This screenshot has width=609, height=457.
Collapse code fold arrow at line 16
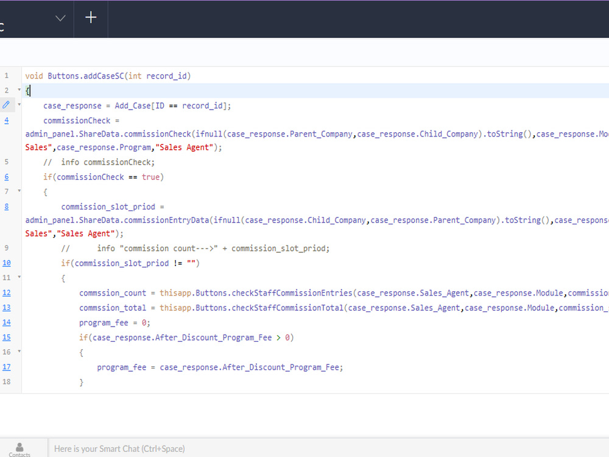[x=19, y=352]
